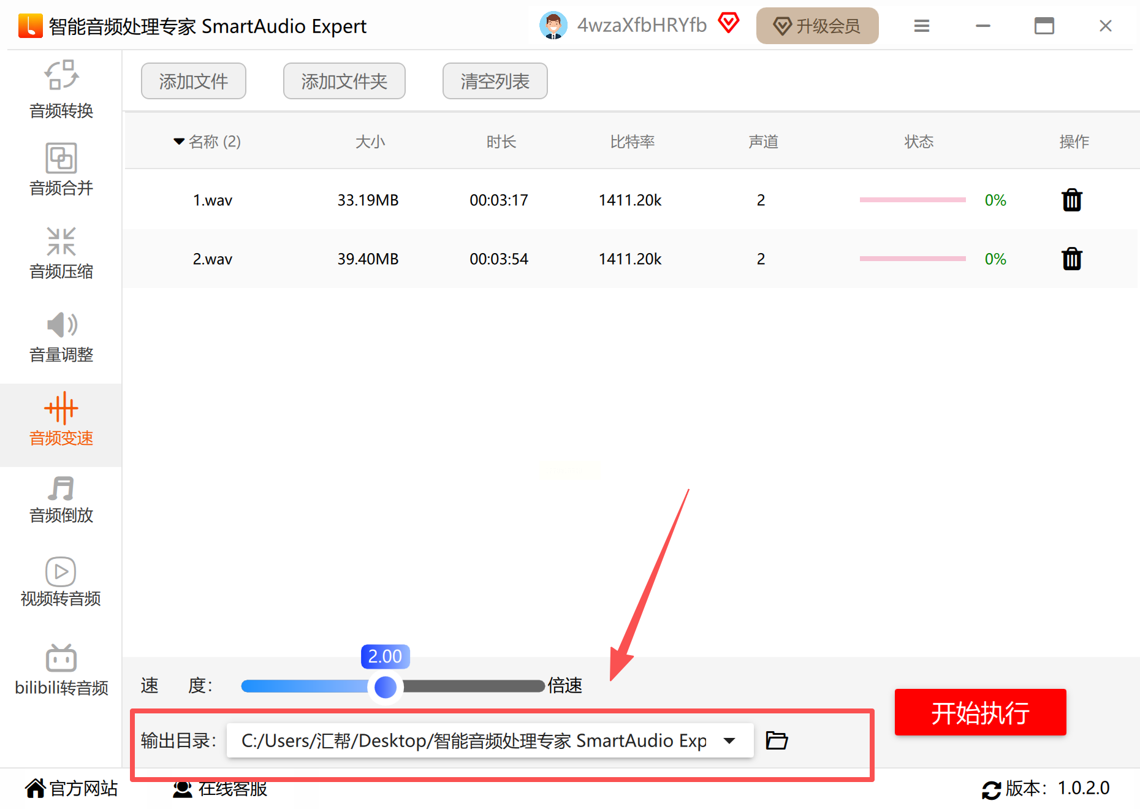Viewport: 1140px width, 809px height.
Task: Expand the 输出目录 path dropdown
Action: coord(729,740)
